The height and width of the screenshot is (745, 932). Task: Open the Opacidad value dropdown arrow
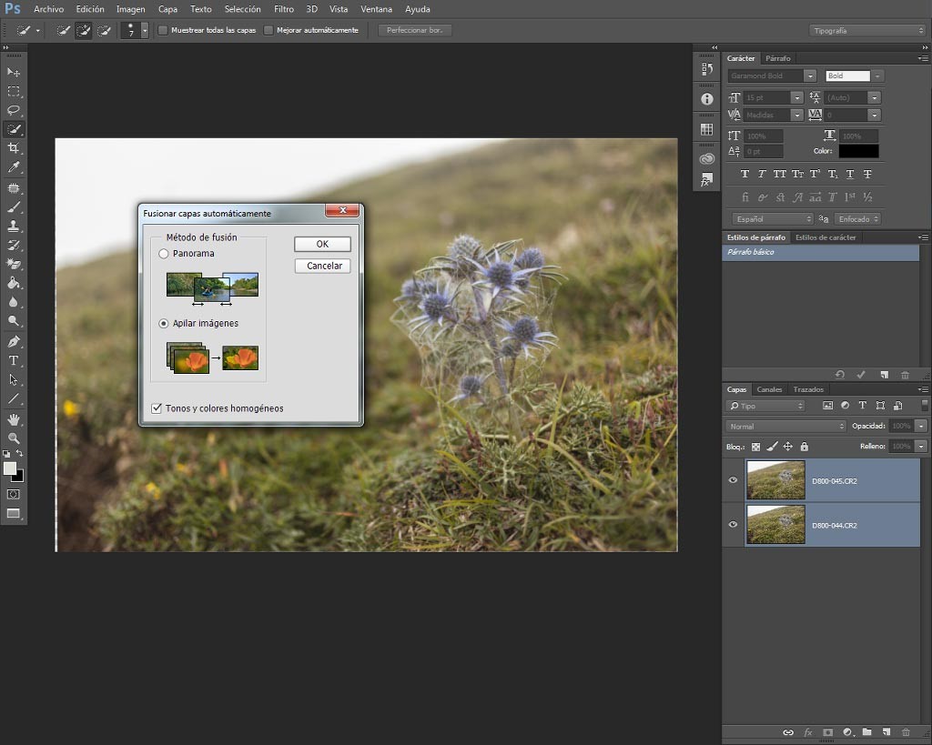click(x=921, y=426)
